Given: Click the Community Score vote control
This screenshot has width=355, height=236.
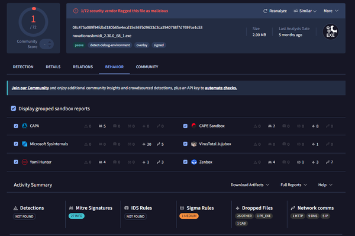Looking at the screenshot, I should pyautogui.click(x=47, y=44).
